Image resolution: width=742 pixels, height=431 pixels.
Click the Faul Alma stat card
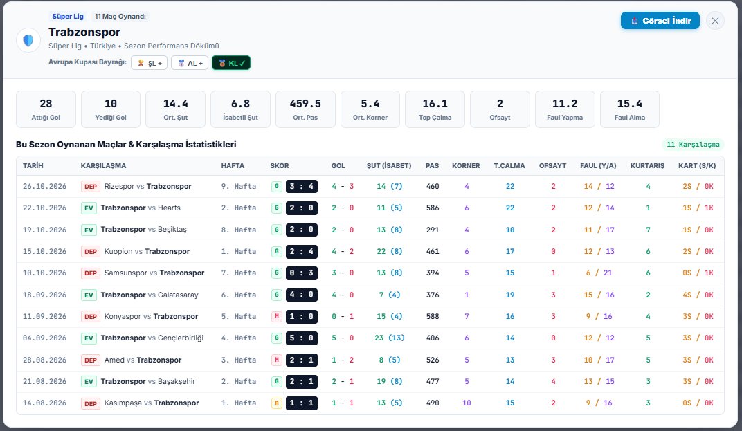(630, 109)
